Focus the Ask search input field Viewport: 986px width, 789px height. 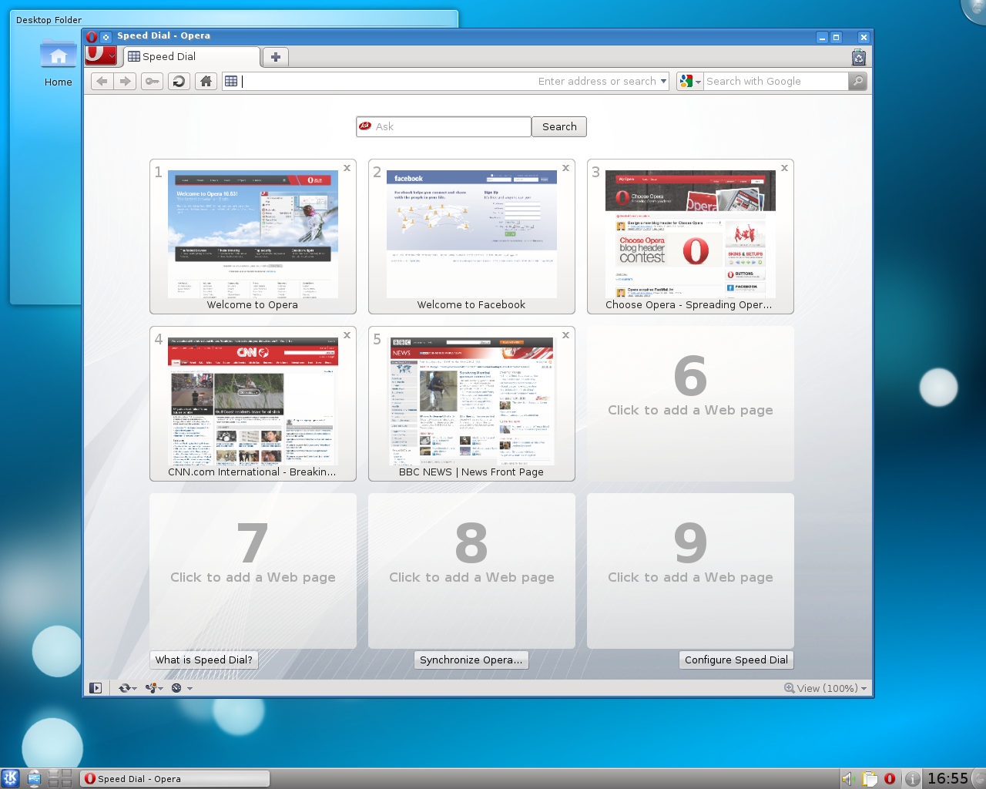[444, 126]
